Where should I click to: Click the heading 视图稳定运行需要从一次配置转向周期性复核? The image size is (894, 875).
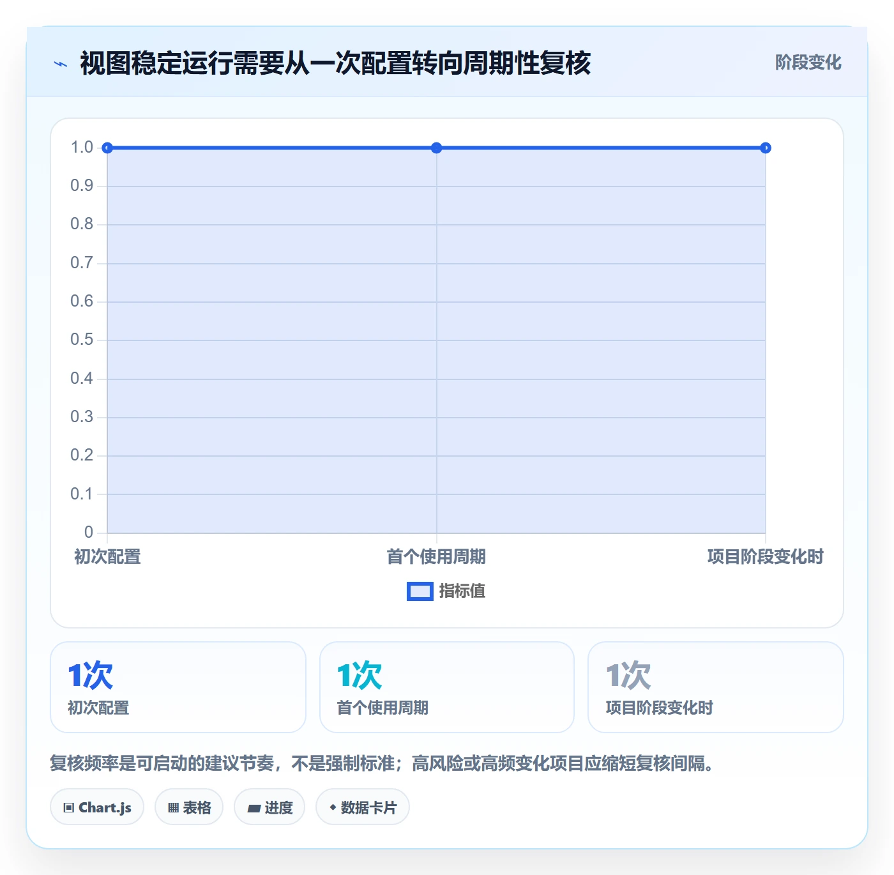pyautogui.click(x=335, y=63)
